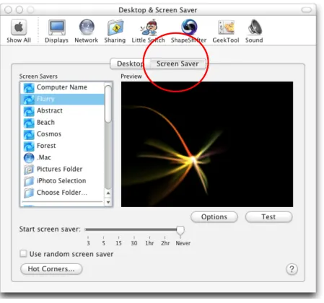Click the Pictures Folder icon
The height and width of the screenshot is (303, 324).
pos(29,170)
